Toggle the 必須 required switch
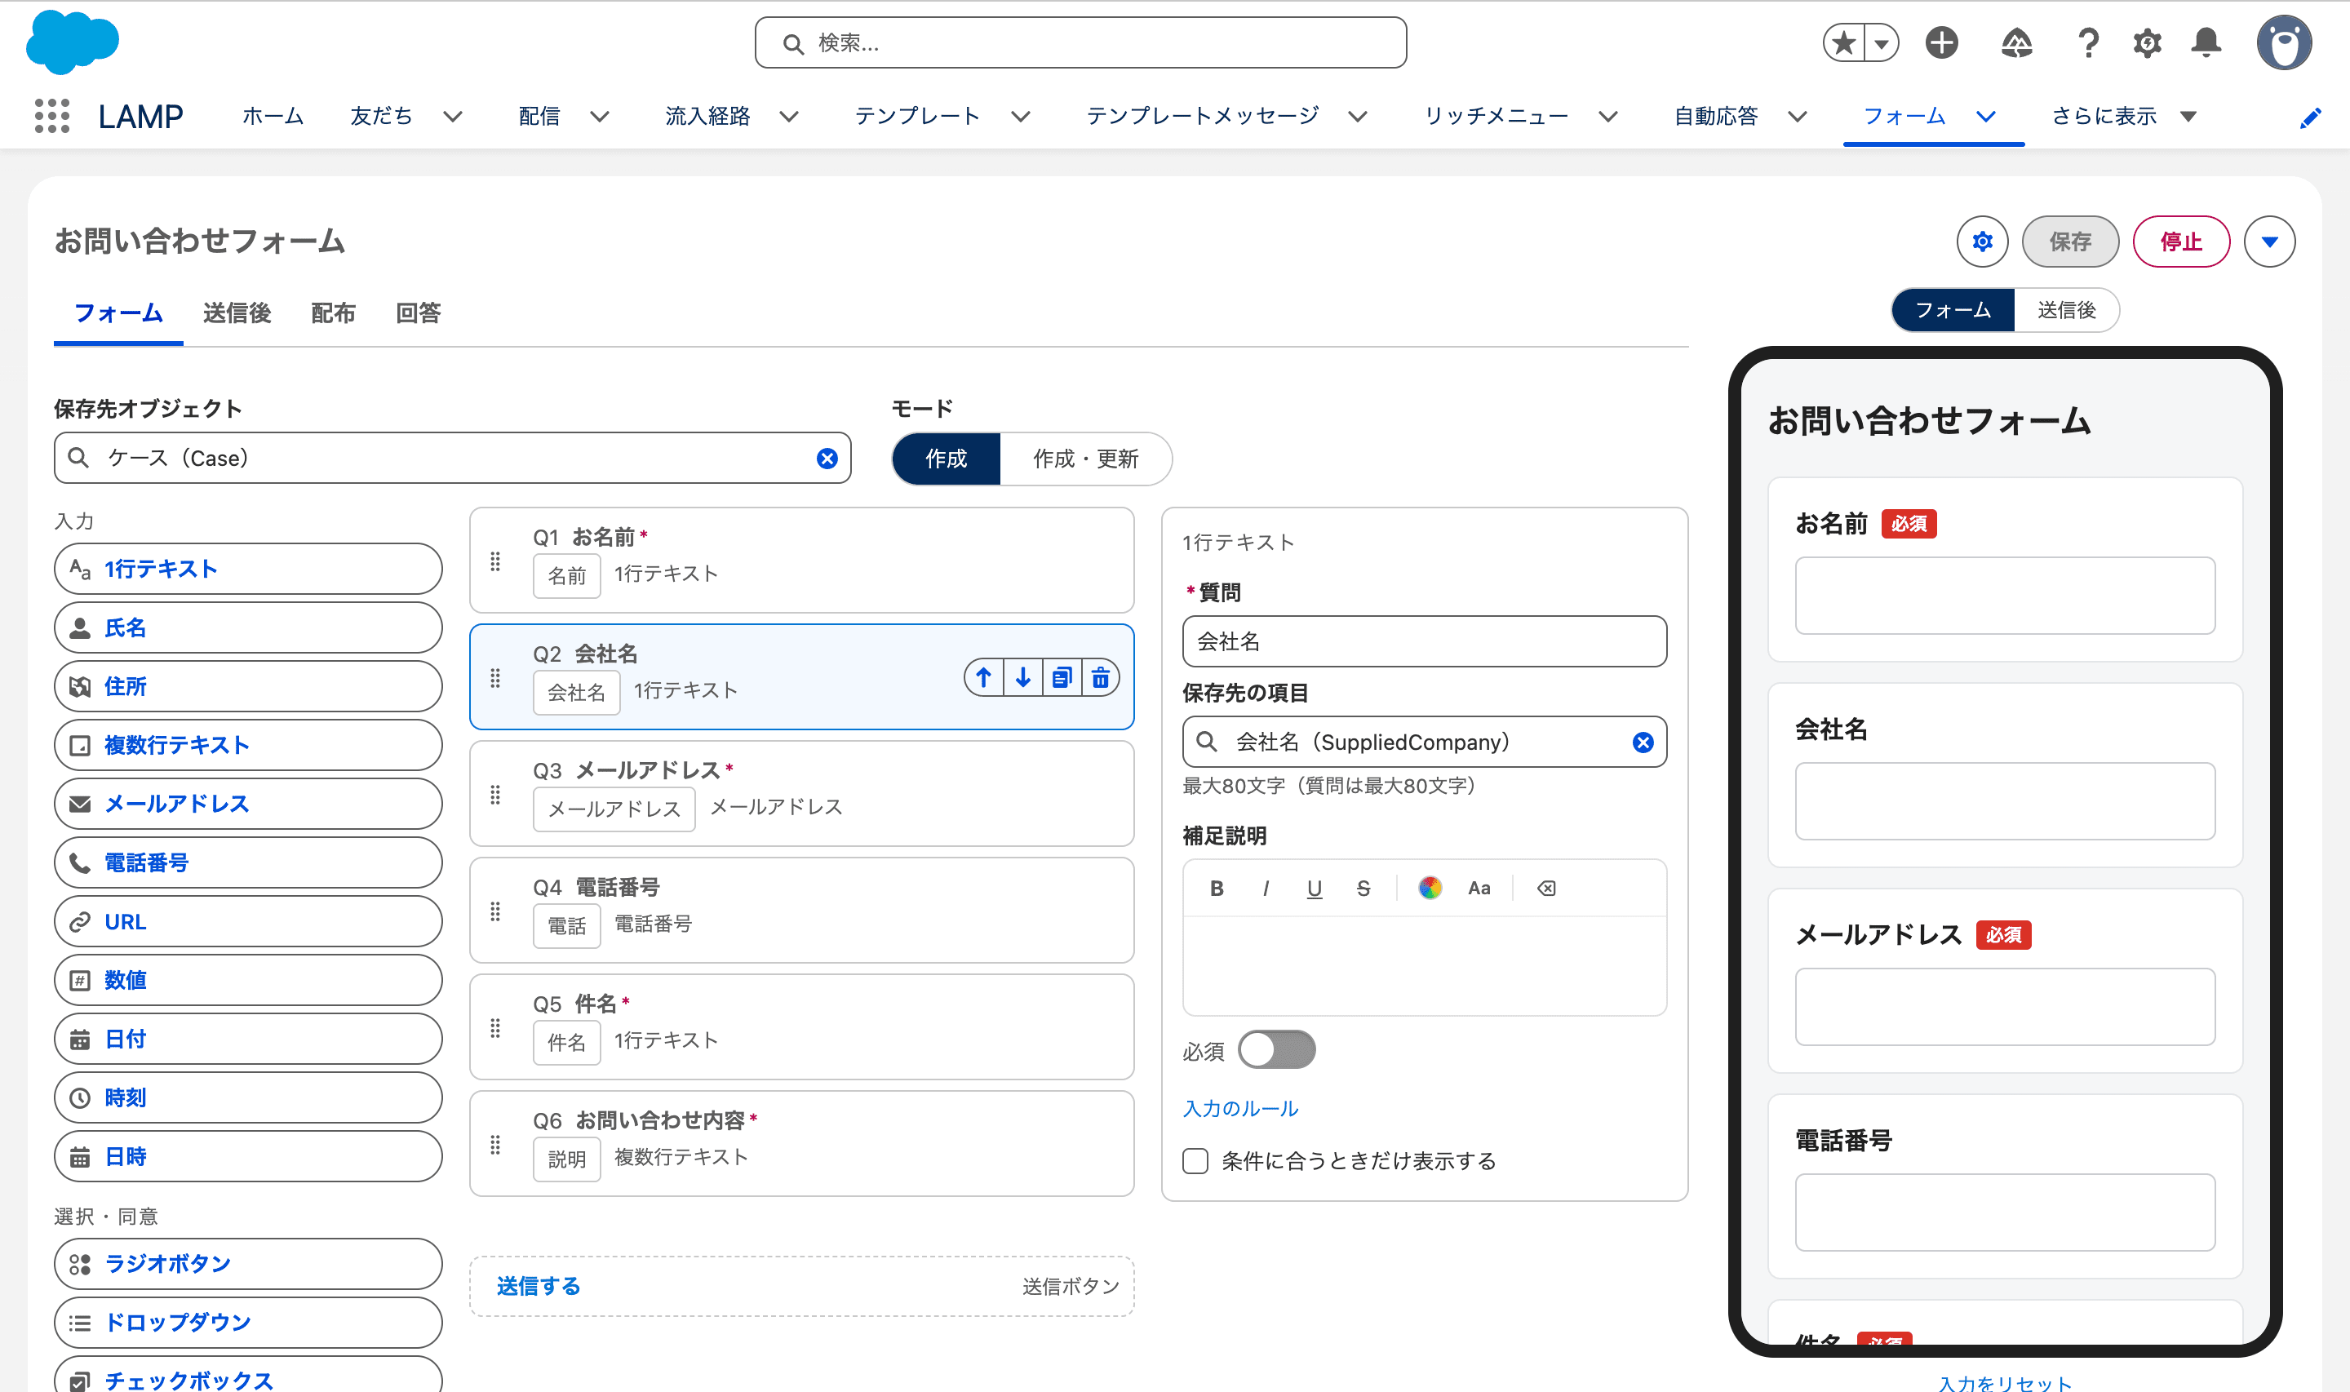The image size is (2350, 1392). 1276,1049
